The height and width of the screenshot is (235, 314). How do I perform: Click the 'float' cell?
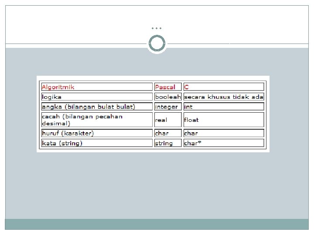click(x=224, y=120)
